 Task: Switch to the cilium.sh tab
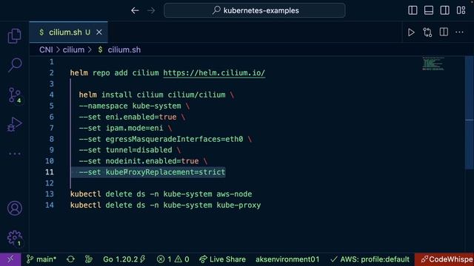point(68,32)
